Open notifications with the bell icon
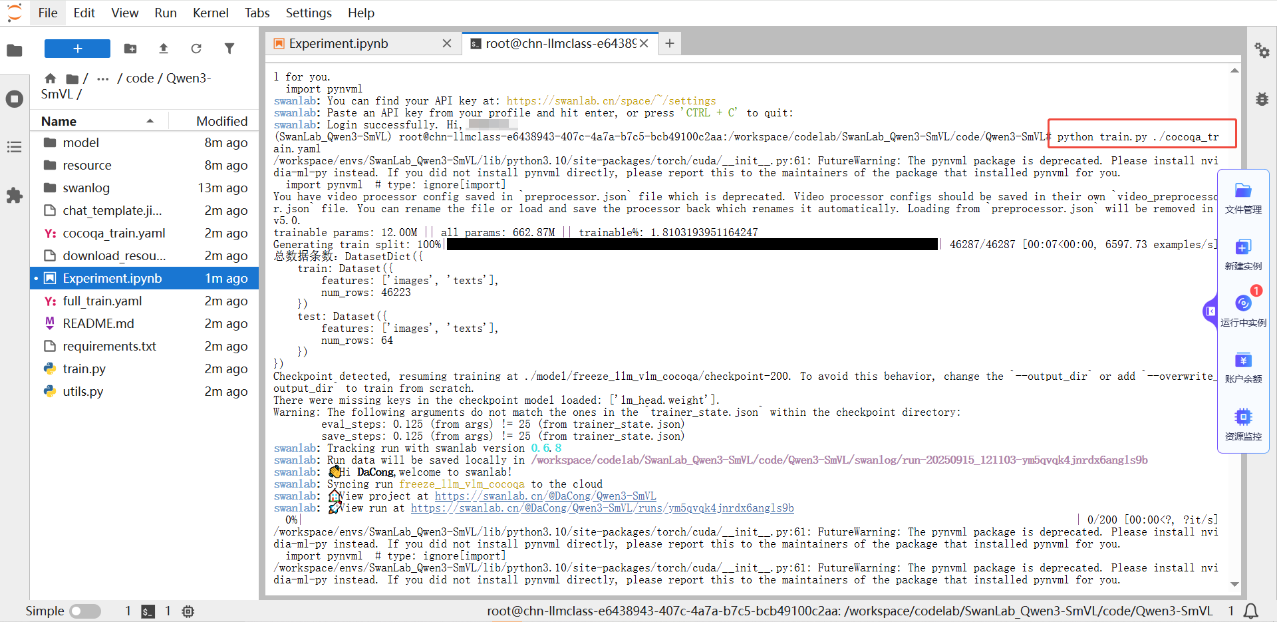Screen dimensions: 1277x622 (1251, 611)
